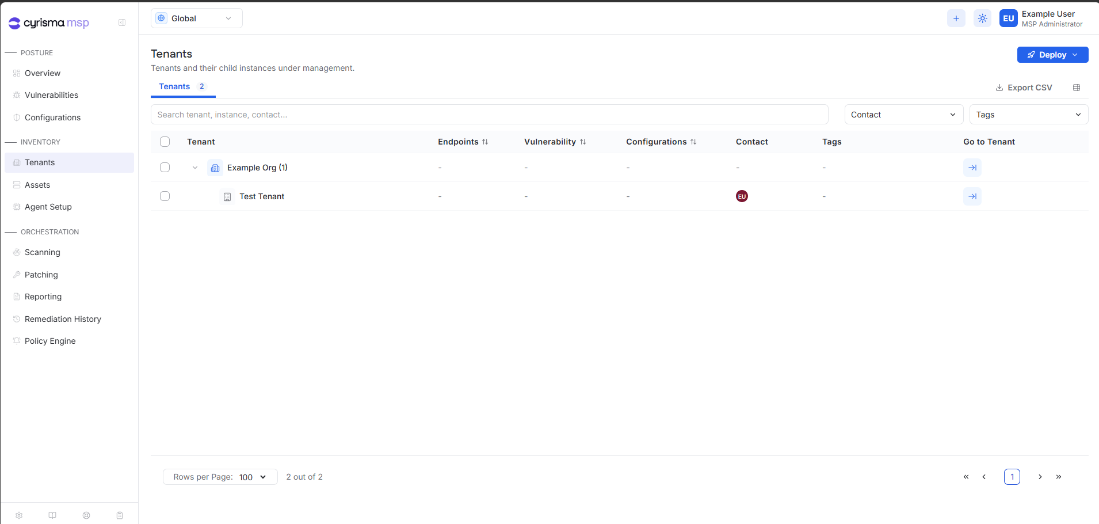The height and width of the screenshot is (524, 1099).
Task: Toggle the light theme sun icon
Action: tap(983, 18)
